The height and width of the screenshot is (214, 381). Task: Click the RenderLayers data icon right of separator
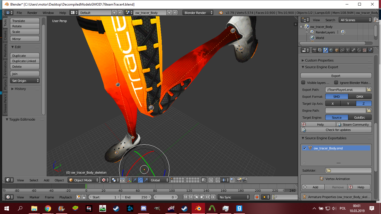[343, 32]
